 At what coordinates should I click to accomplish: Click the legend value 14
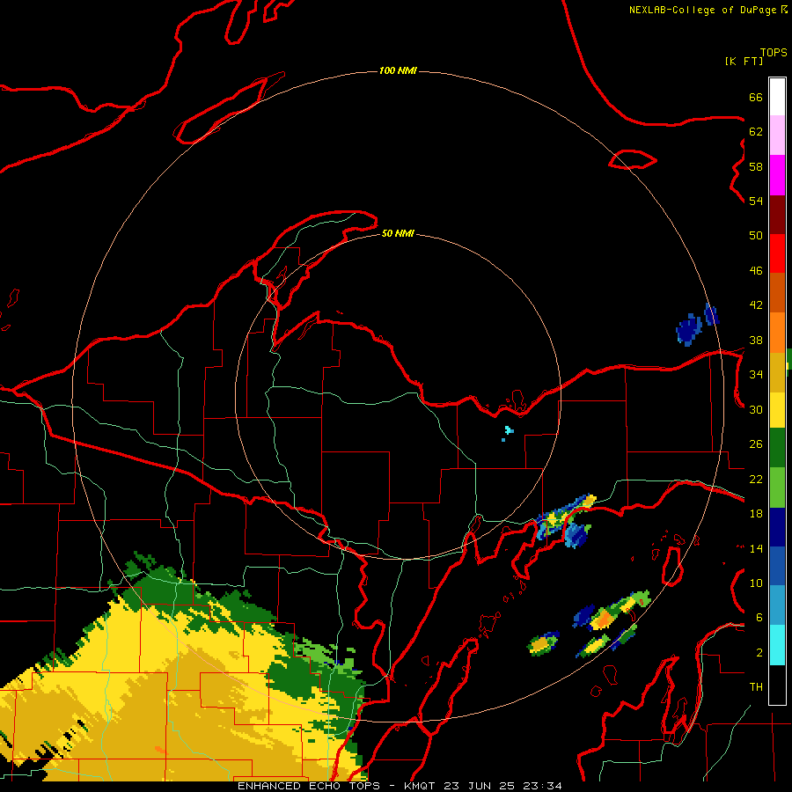pyautogui.click(x=756, y=548)
